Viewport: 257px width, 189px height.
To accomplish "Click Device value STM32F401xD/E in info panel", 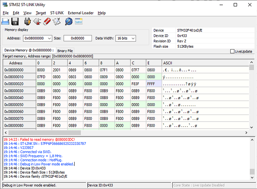I will click(190, 30).
